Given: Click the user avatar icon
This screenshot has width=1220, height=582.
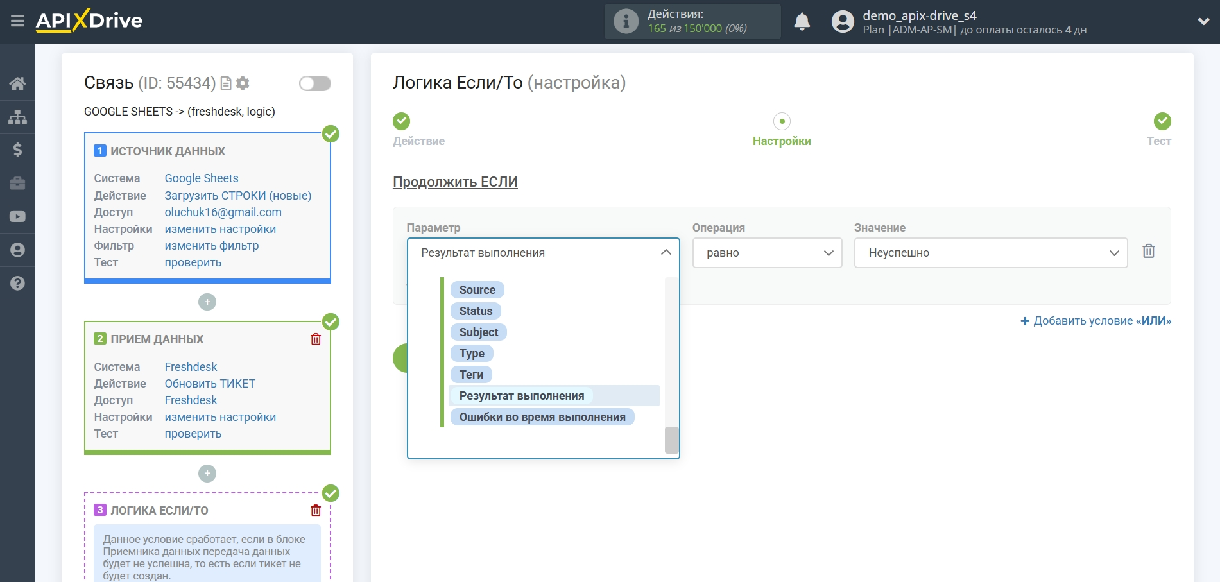Looking at the screenshot, I should pos(843,21).
